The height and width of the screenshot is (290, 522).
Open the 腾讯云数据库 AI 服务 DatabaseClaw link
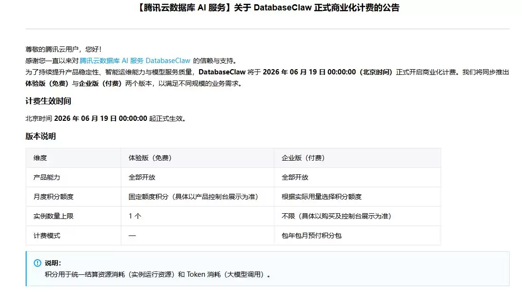(x=135, y=61)
